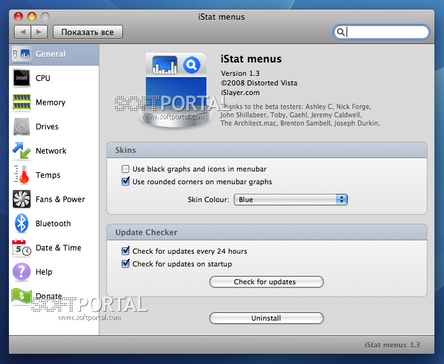
Task: Open the Temps section label
Action: coord(48,175)
